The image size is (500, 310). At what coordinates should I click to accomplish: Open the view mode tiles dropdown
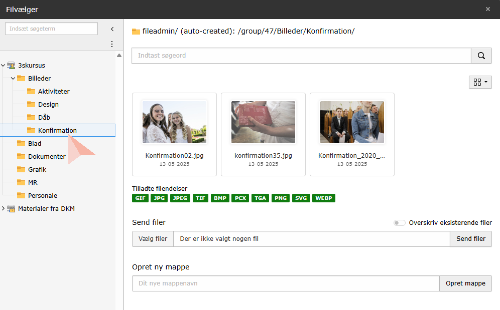point(480,82)
